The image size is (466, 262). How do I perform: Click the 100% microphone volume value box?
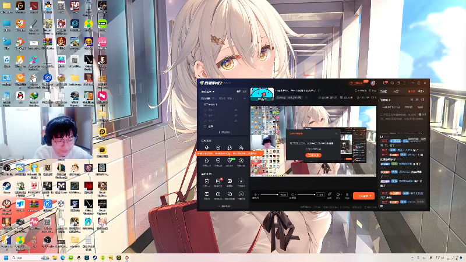pyautogui.click(x=283, y=194)
